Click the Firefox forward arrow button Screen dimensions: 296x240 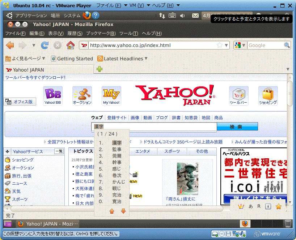pyautogui.click(x=23, y=45)
